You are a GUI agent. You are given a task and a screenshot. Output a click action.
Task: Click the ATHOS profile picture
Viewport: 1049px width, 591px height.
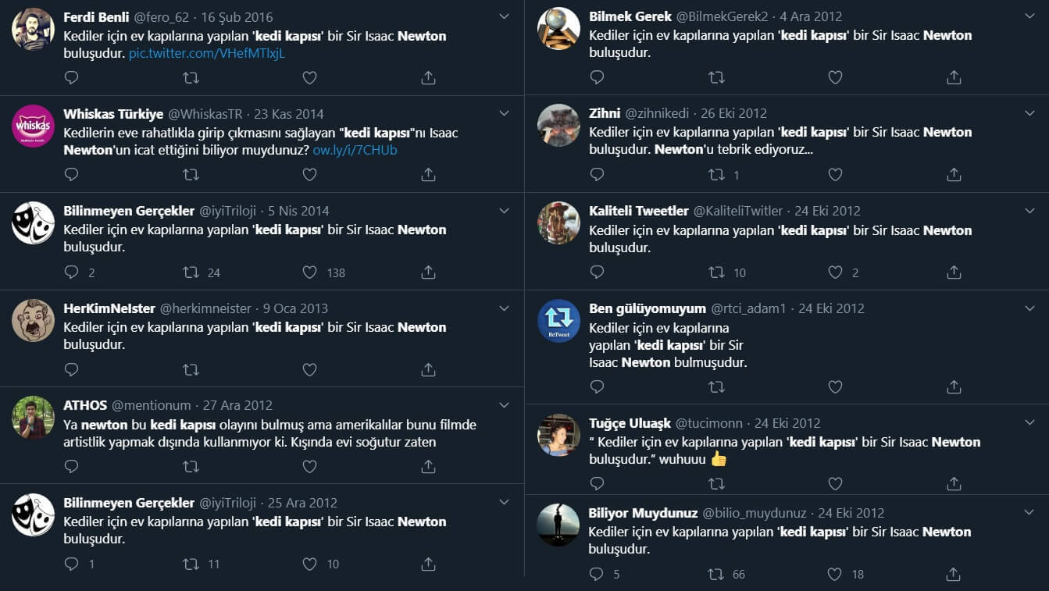(x=33, y=418)
